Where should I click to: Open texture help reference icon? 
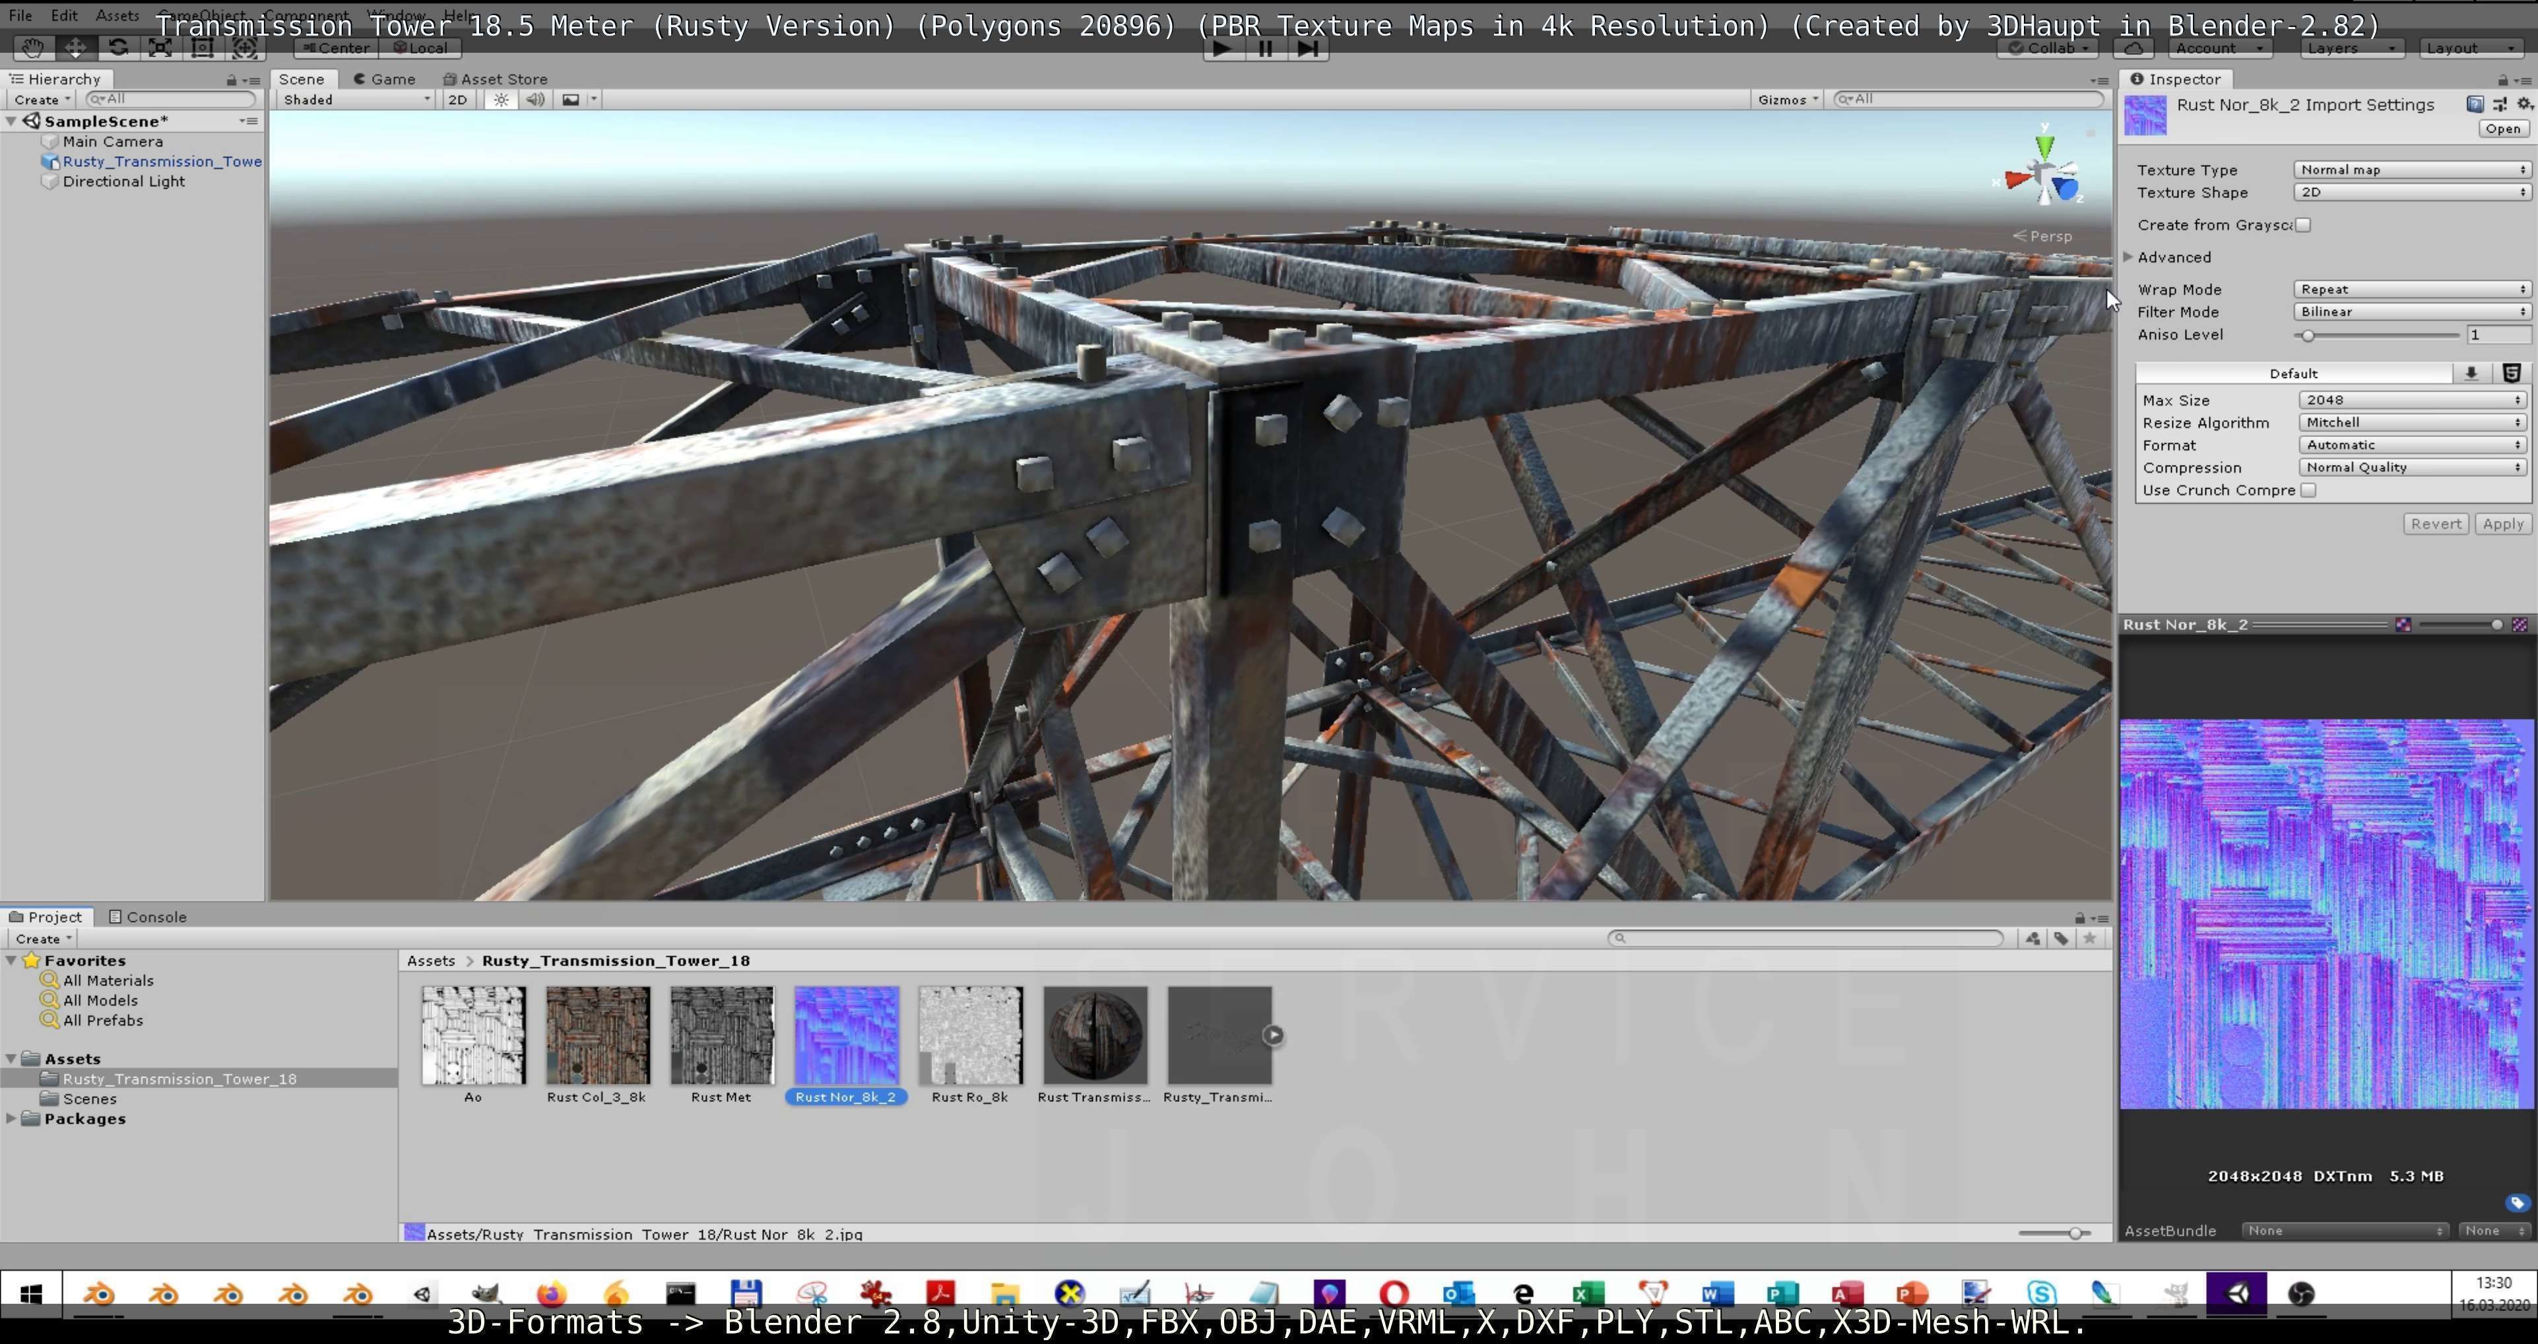point(2475,104)
